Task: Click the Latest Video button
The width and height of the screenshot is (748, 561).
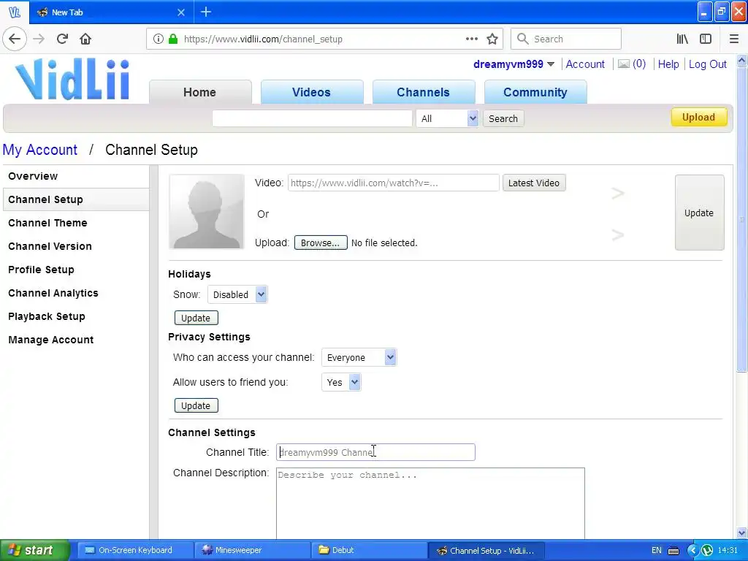Action: [534, 183]
